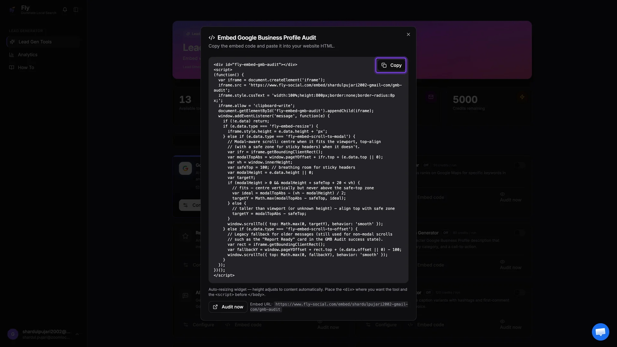Click the Google logo icon on the tool card
Viewport: 617px width, 347px height.
pyautogui.click(x=185, y=168)
